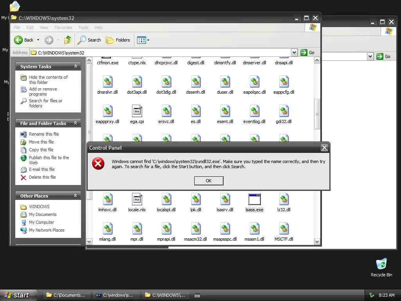Select the lz32.dll file icon

point(284,199)
